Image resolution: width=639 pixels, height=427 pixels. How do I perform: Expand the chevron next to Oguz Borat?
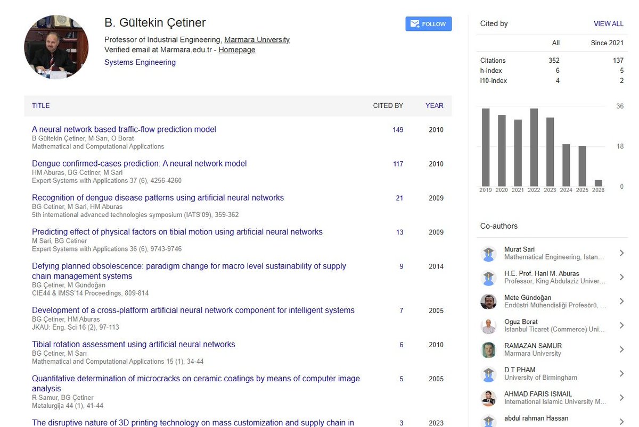[621, 325]
